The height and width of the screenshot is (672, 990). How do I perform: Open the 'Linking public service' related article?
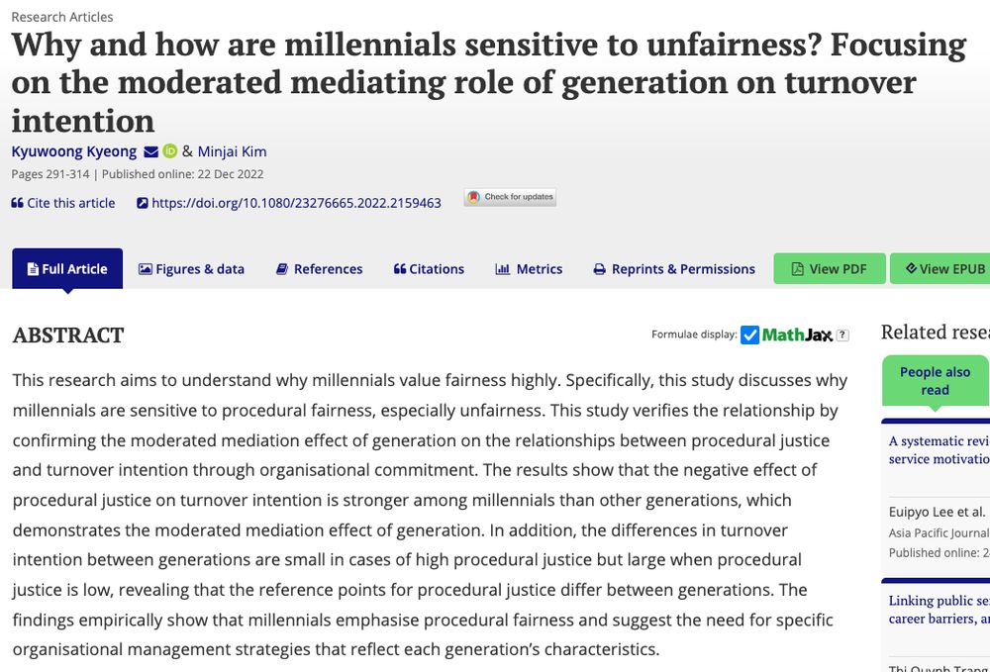pyautogui.click(x=939, y=610)
